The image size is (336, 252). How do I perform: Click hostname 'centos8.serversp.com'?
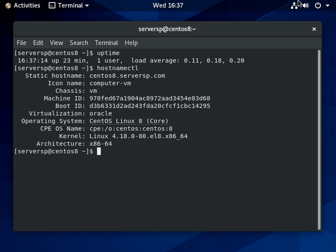pyautogui.click(x=127, y=76)
